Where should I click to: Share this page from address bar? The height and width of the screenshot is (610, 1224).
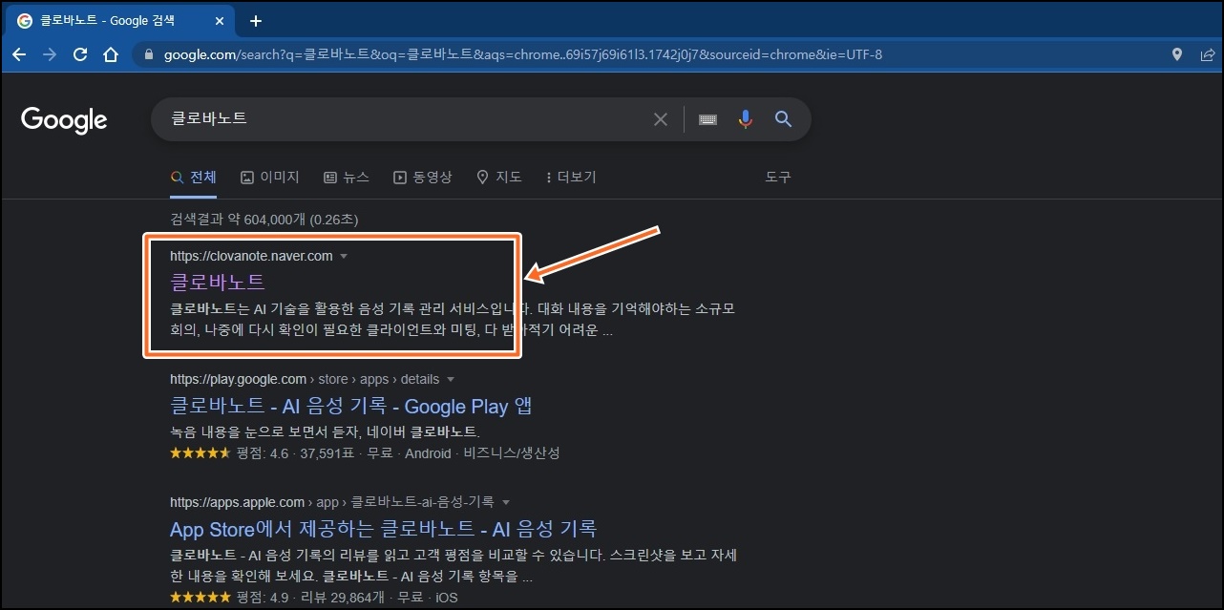(x=1207, y=54)
